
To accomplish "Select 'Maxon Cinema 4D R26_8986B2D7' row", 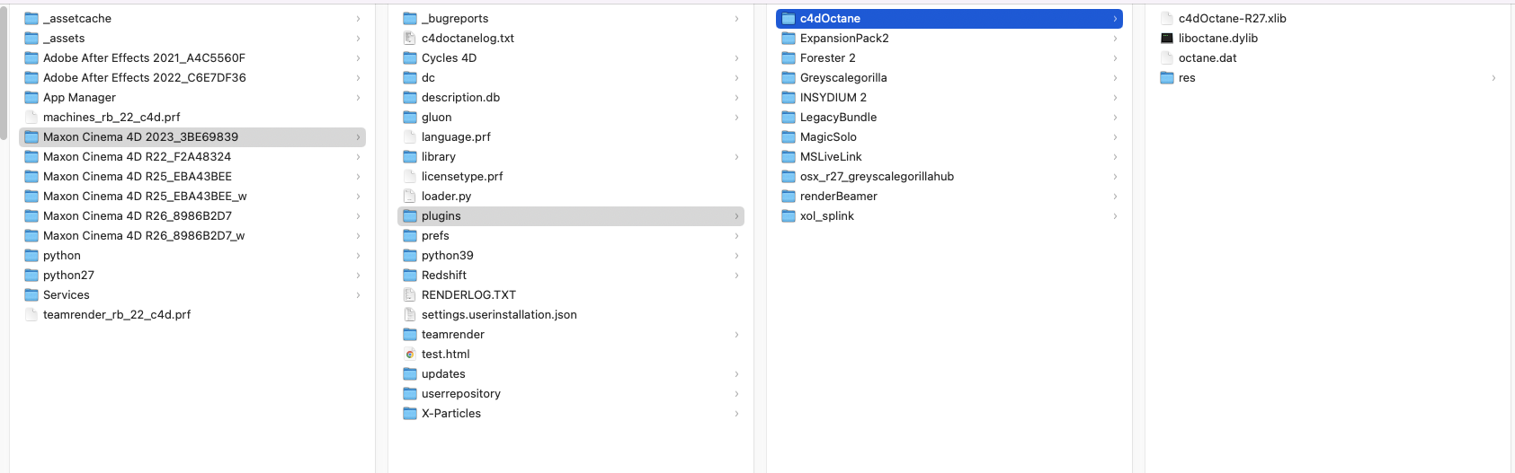I will (192, 215).
